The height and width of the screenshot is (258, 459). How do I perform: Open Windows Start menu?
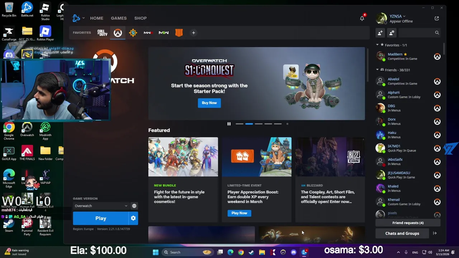click(x=156, y=252)
